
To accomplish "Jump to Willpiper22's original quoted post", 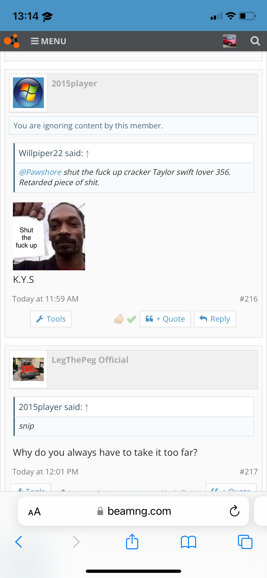I will 87,154.
